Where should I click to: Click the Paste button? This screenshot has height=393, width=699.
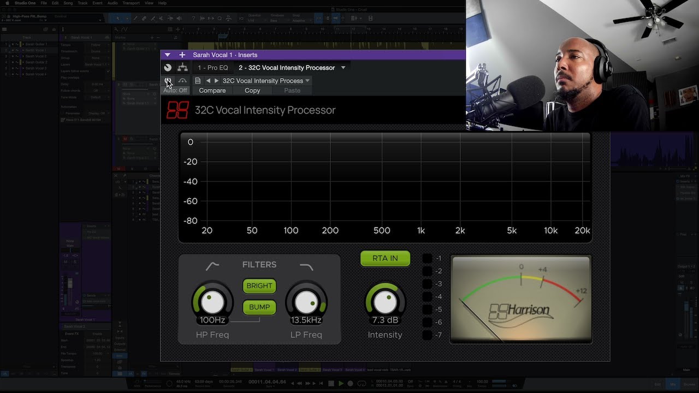point(292,91)
